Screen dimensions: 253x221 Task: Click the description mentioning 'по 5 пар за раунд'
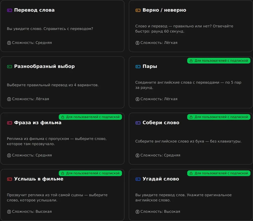tap(188, 85)
